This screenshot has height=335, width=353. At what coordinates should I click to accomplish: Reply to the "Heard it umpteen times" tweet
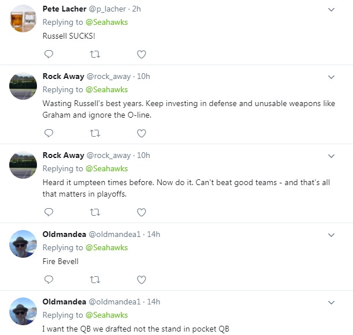click(49, 212)
